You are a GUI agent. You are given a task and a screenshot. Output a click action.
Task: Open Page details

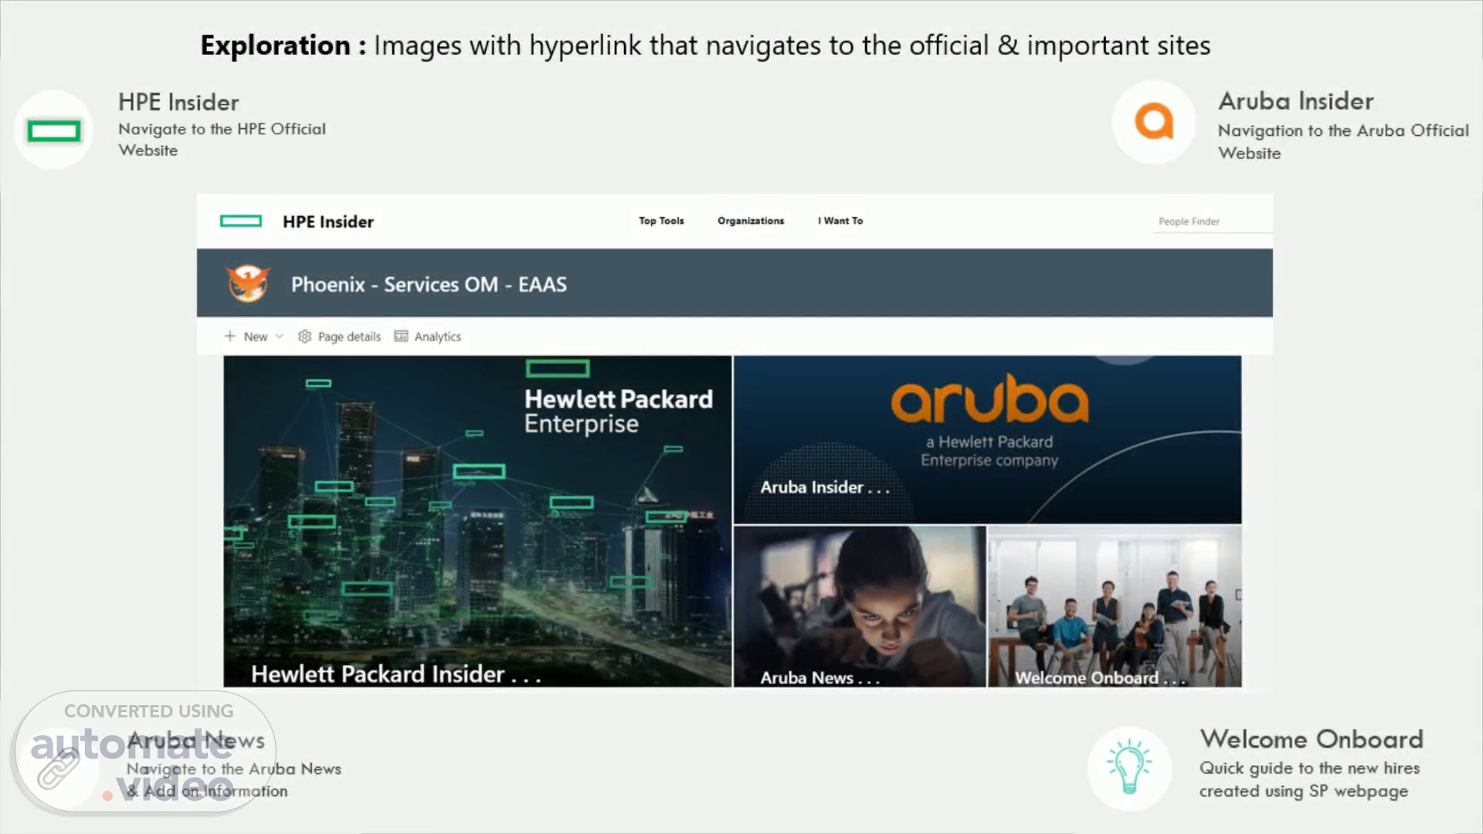pyautogui.click(x=340, y=337)
